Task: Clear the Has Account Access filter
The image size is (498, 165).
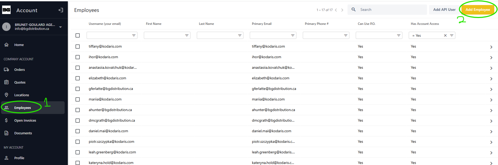Action: pyautogui.click(x=445, y=35)
